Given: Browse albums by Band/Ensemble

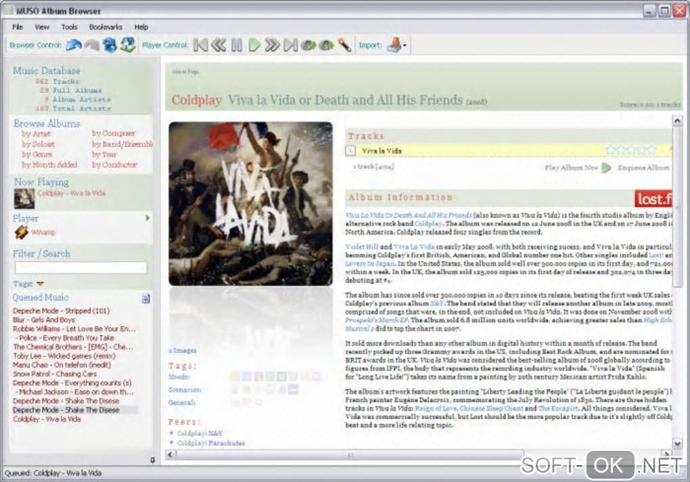Looking at the screenshot, I should [x=122, y=144].
